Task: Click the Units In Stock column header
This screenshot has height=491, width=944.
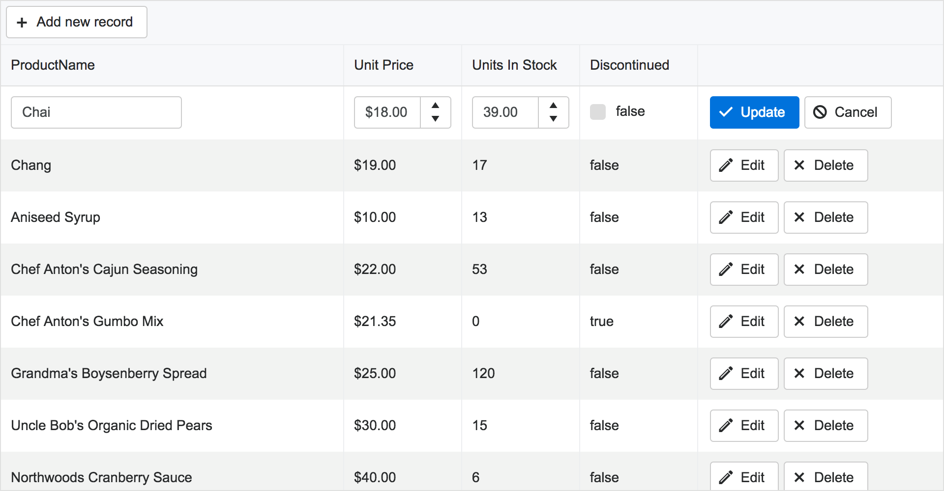Action: pyautogui.click(x=514, y=65)
